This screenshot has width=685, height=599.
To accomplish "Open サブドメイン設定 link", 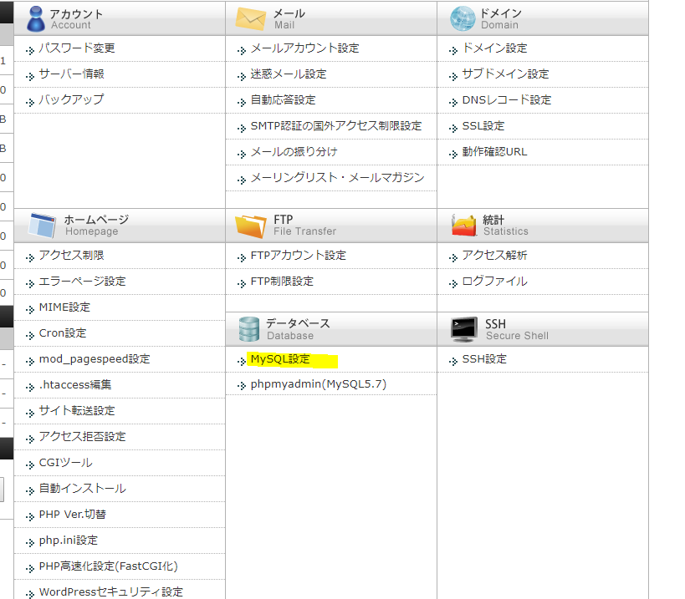I will [x=505, y=74].
